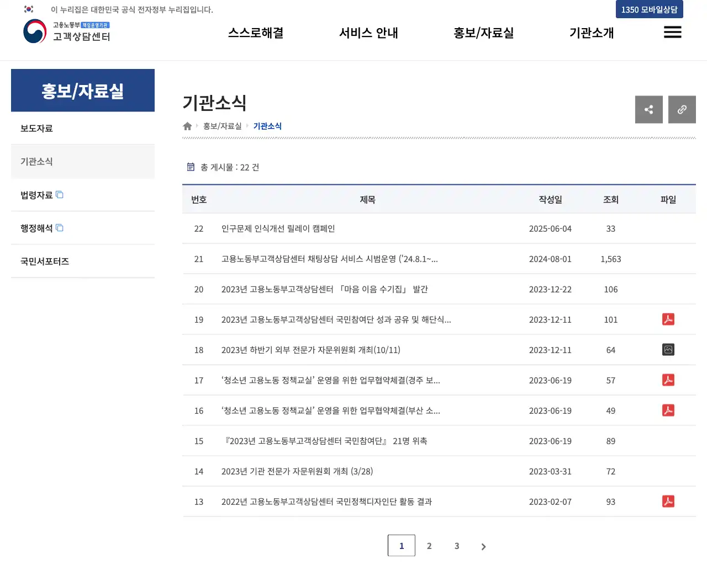Image resolution: width=707 pixels, height=565 pixels.
Task: Open PDF attachment for post 19
Action: [668, 319]
